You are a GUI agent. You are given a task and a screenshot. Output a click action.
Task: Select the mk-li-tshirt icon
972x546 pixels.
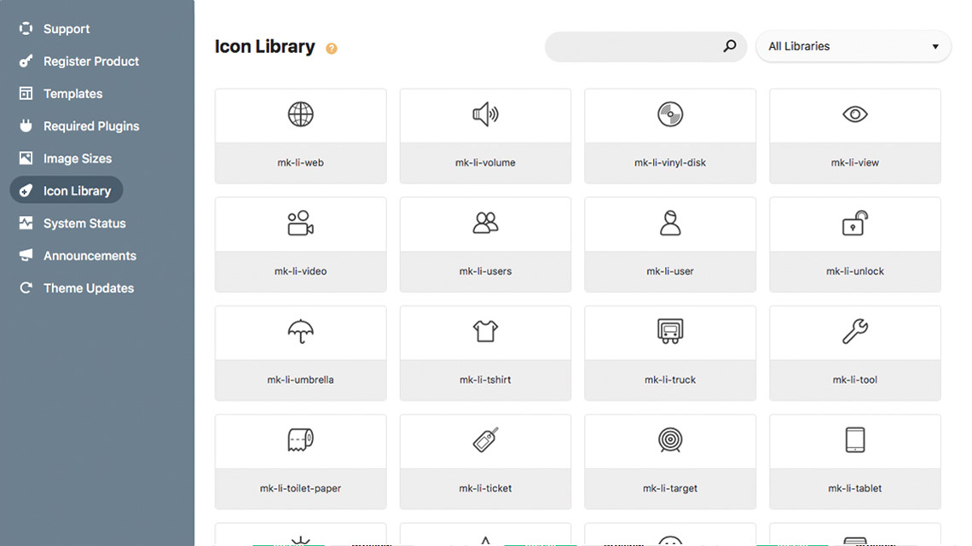(x=485, y=331)
